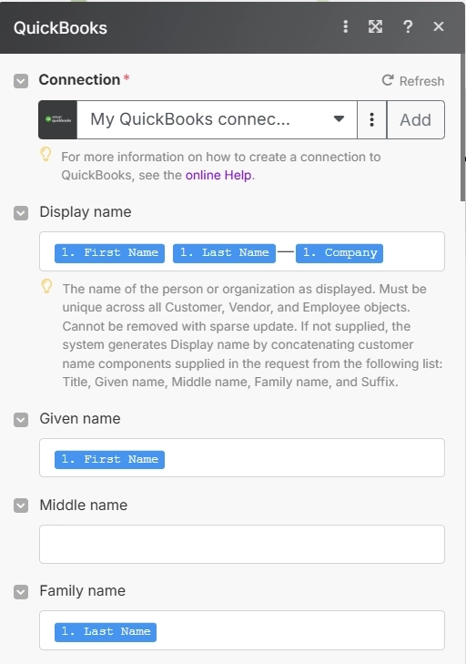Open connection options three-dot menu
This screenshot has height=664, width=466.
pos(371,119)
